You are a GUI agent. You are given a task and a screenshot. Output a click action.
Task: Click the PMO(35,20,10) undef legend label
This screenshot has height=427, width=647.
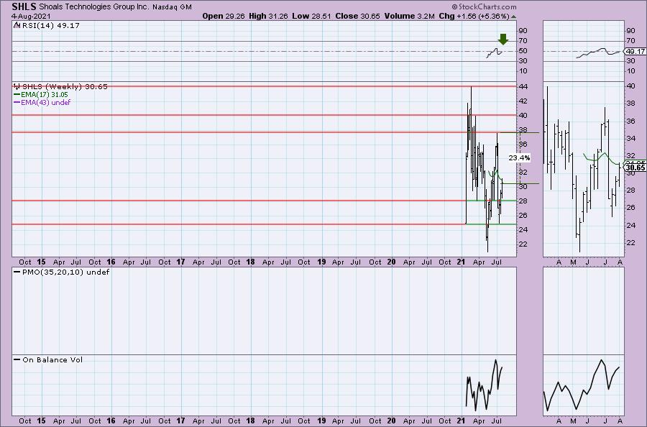coord(66,272)
